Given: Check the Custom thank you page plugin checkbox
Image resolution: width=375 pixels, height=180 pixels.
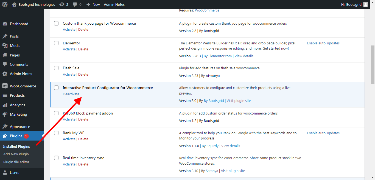Looking at the screenshot, I should [56, 23].
